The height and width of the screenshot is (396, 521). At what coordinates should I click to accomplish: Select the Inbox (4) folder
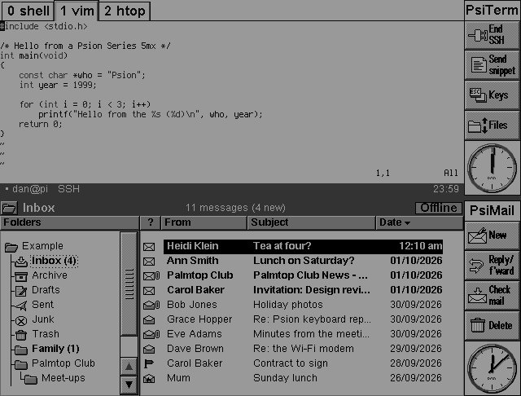pos(55,261)
